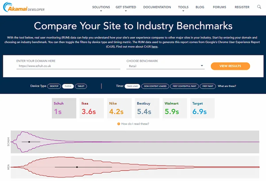Go to the Blog page
The image size is (266, 181).
pyautogui.click(x=200, y=7)
